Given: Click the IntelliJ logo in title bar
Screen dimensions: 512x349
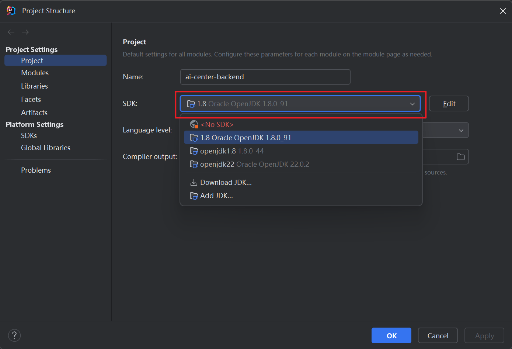Looking at the screenshot, I should 11,11.
